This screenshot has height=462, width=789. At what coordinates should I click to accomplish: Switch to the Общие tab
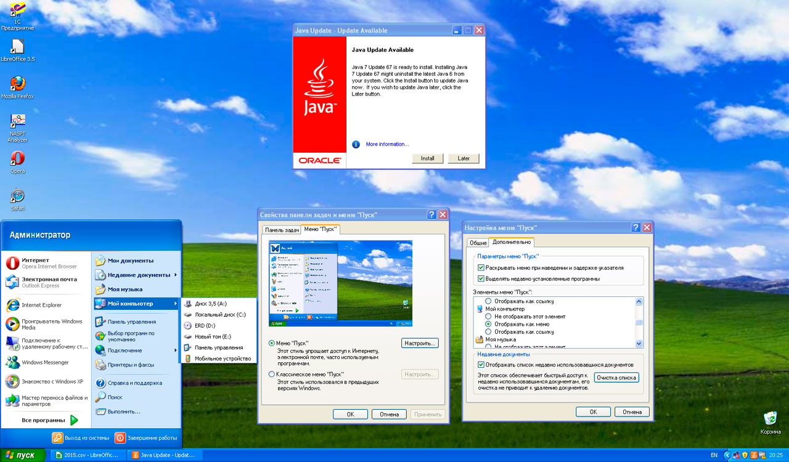(478, 243)
